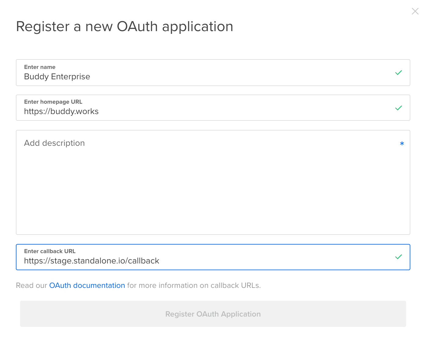Click the blue asterisk in description box

[402, 143]
